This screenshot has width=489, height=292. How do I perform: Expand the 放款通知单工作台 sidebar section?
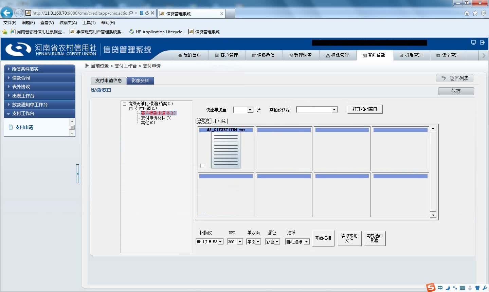[x=39, y=105]
